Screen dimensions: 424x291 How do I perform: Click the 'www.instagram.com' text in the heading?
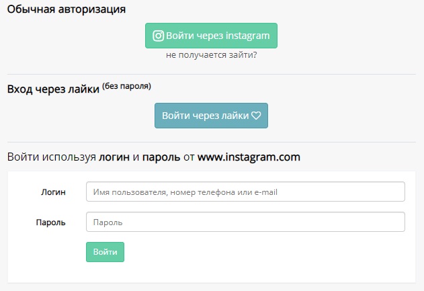click(249, 157)
